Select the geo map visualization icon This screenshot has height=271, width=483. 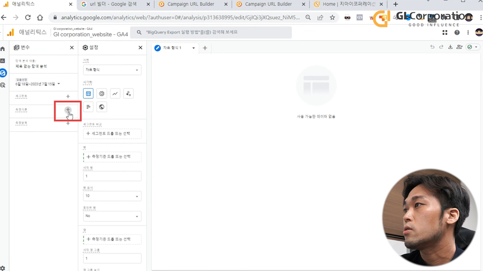pos(101,107)
